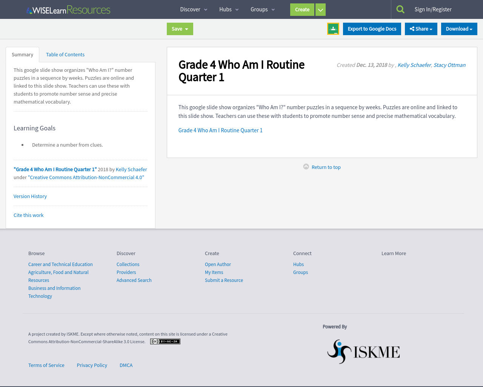Image resolution: width=483 pixels, height=387 pixels.
Task: Share resource to Google Classroom
Action: 333,28
